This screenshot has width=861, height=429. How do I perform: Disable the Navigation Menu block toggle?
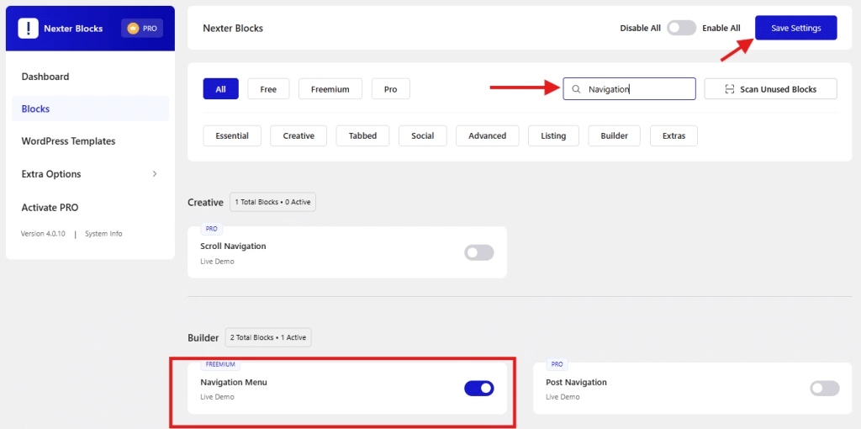click(479, 388)
